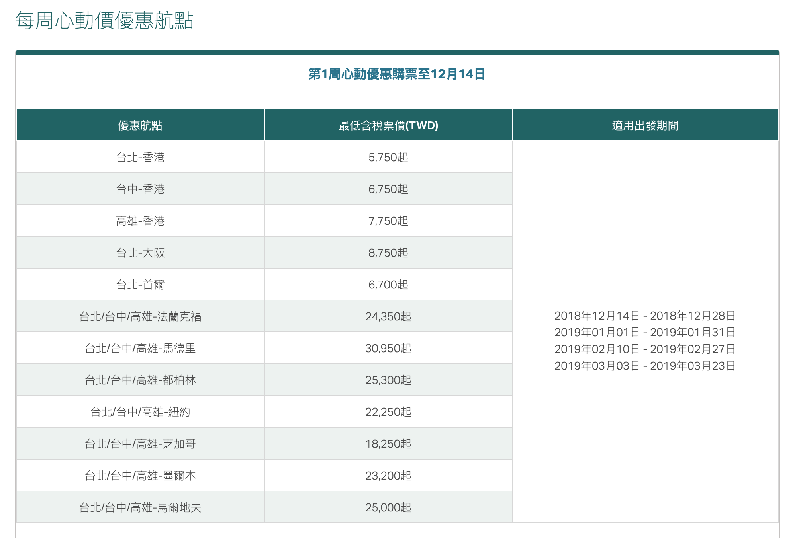
Task: Click the page heading 每周心動價優惠航點
Action: (x=104, y=21)
